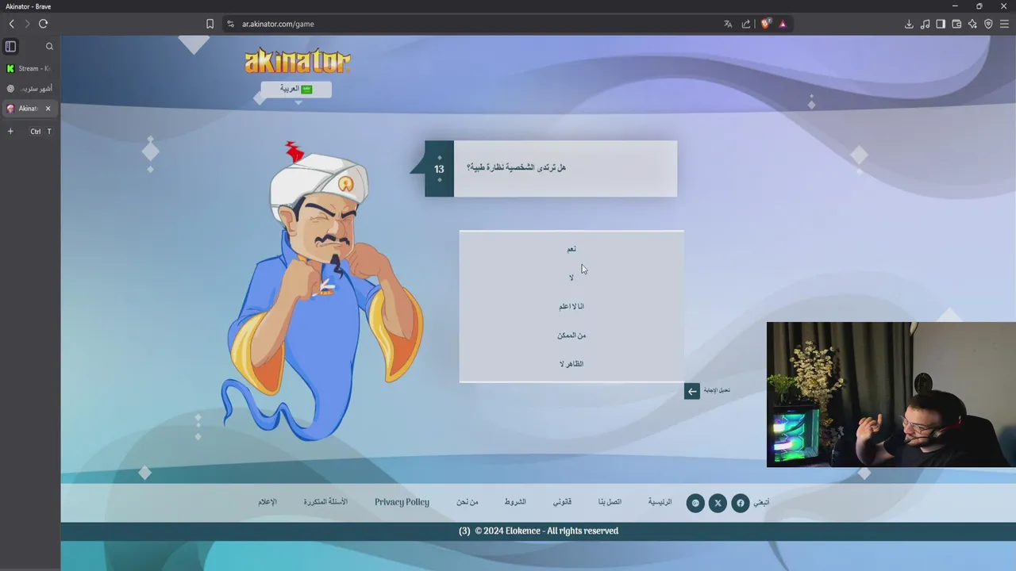Screen dimensions: 1016x571
Task: Click the question number 13 badge
Action: [x=439, y=169]
